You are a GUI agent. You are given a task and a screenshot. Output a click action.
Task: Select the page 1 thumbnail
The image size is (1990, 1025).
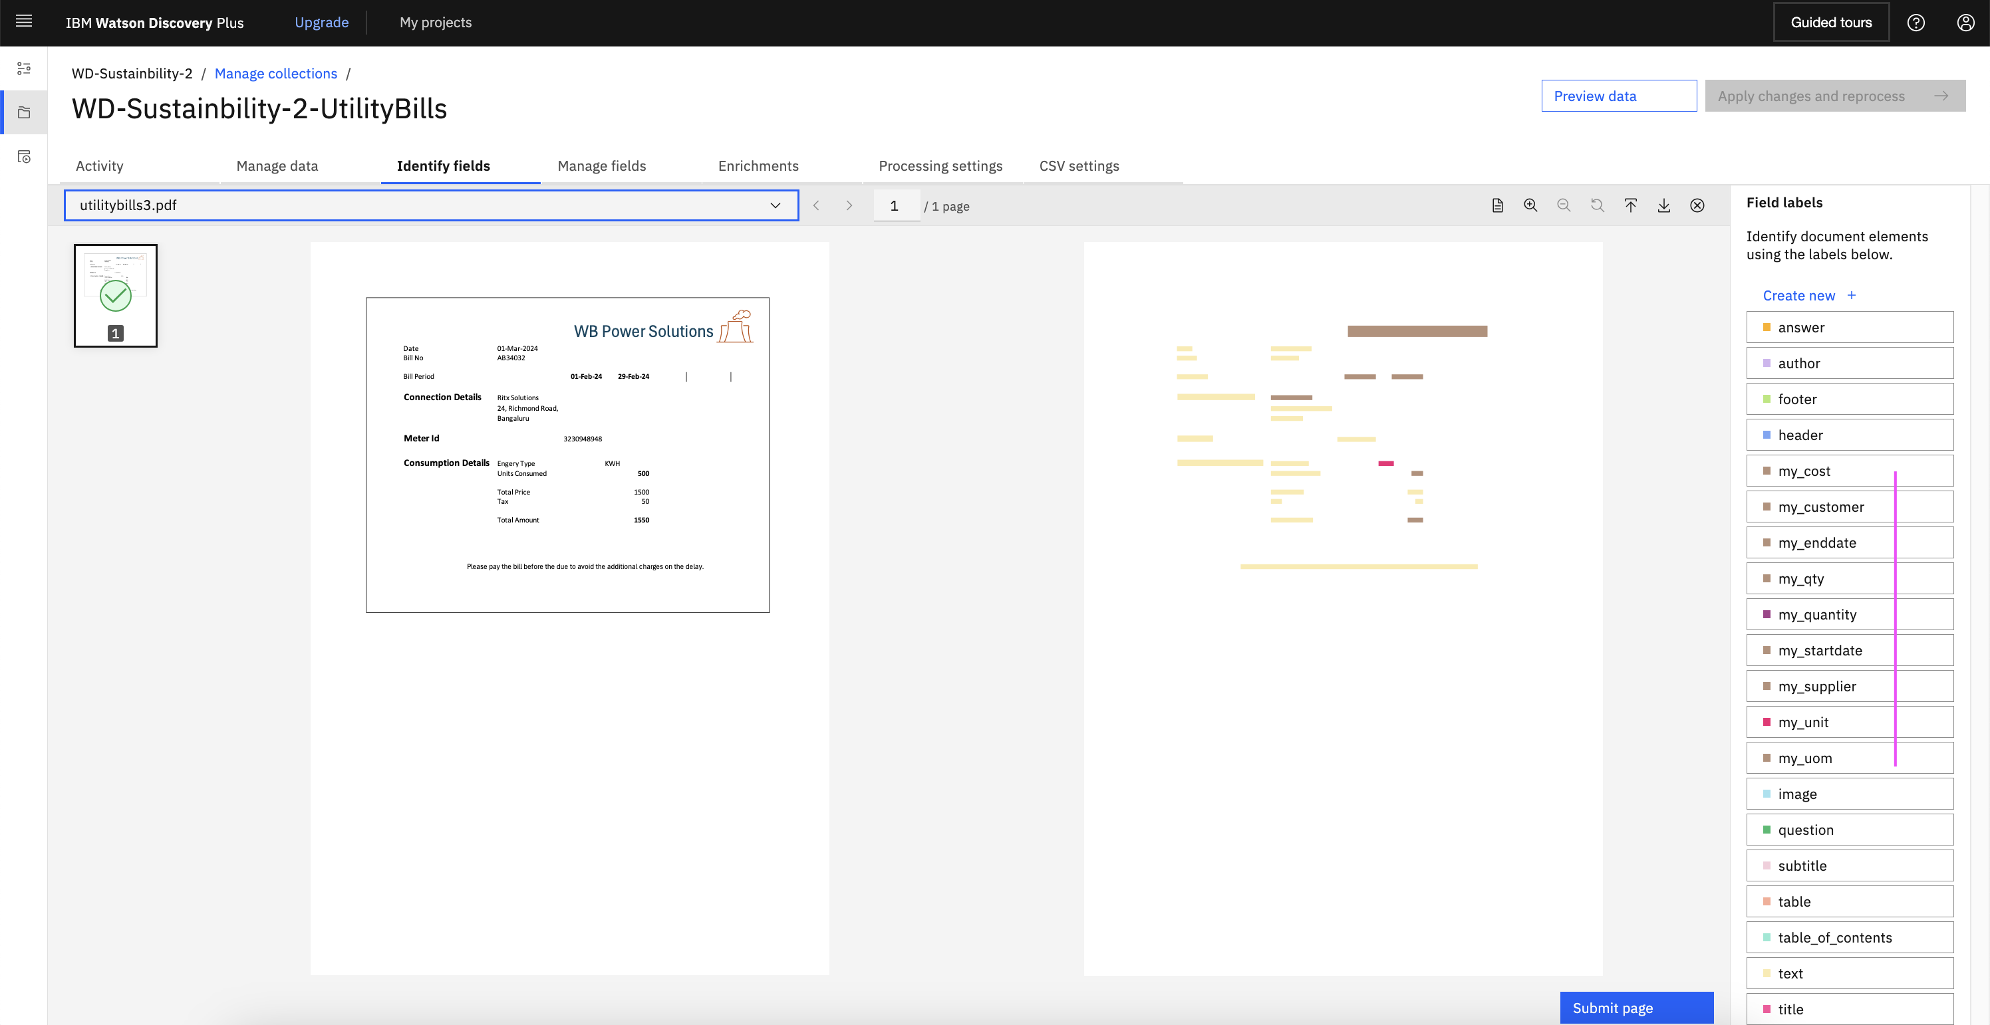(116, 296)
